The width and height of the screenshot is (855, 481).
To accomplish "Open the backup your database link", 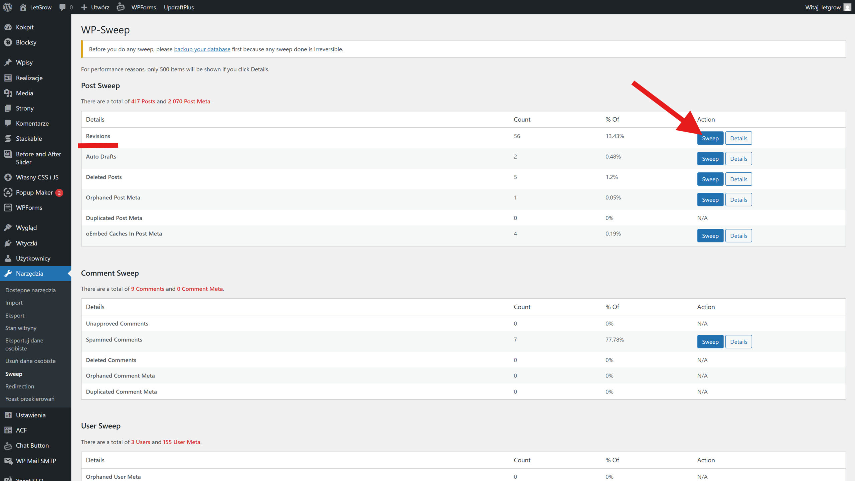I will click(202, 49).
